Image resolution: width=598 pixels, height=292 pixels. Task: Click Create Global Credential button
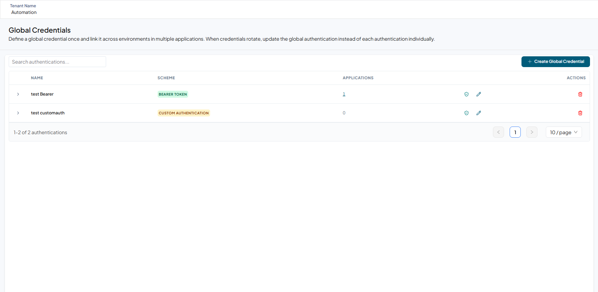click(x=556, y=62)
